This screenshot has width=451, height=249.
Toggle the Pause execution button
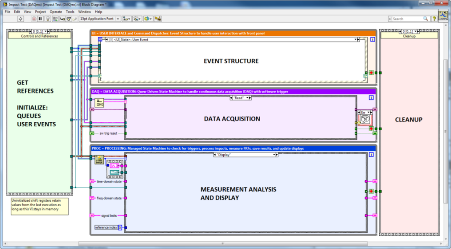tap(40, 19)
